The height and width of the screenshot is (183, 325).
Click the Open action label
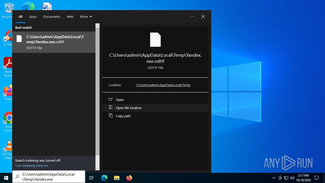point(120,100)
